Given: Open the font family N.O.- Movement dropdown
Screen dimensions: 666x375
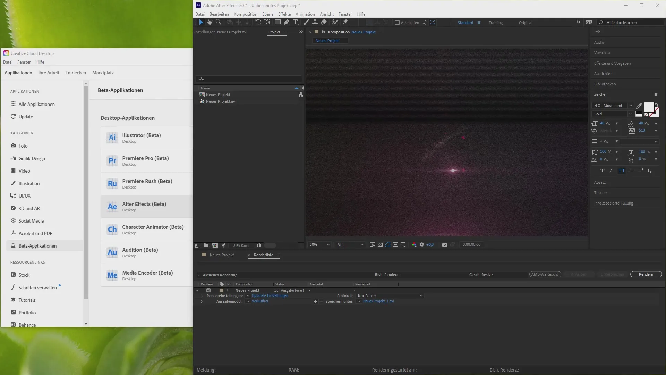Looking at the screenshot, I should pyautogui.click(x=613, y=106).
